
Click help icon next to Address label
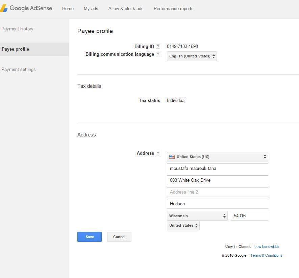tap(158, 153)
